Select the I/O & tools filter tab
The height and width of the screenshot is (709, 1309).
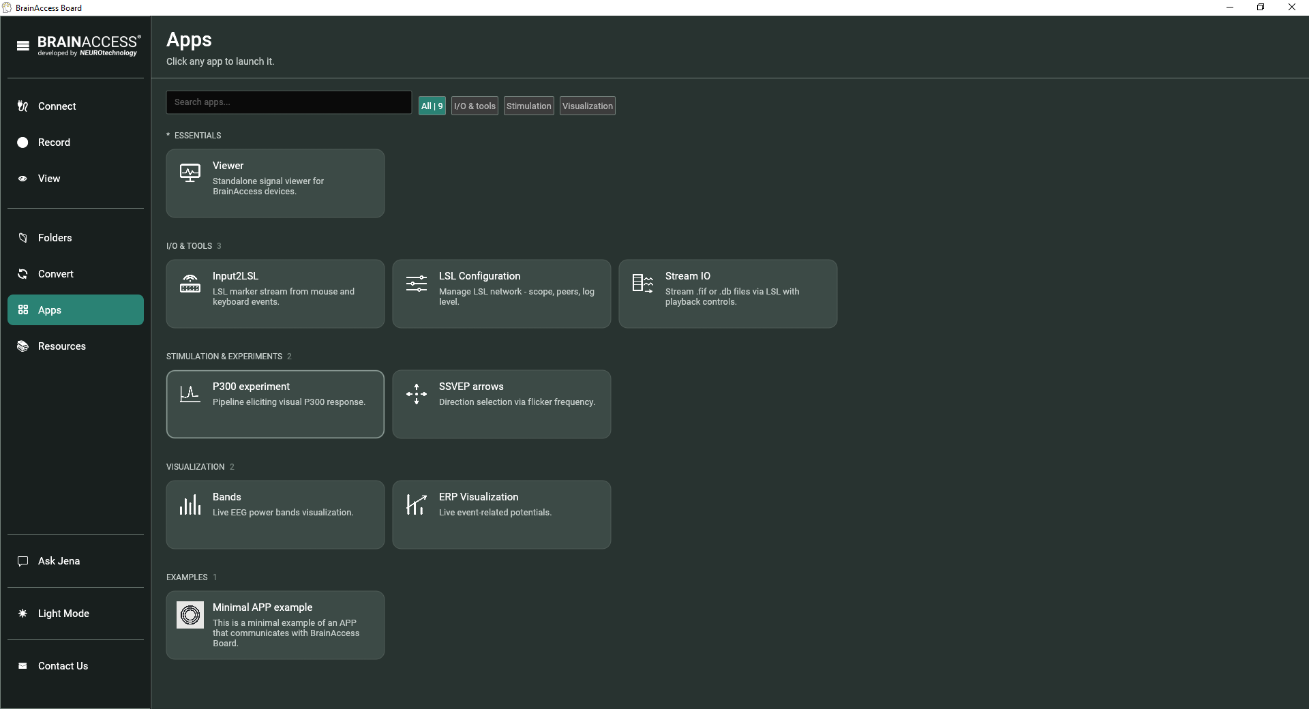[x=475, y=106]
